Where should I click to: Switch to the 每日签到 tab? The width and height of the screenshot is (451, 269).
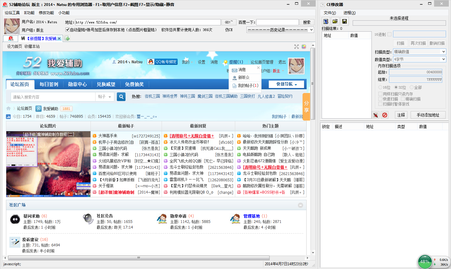(x=49, y=84)
